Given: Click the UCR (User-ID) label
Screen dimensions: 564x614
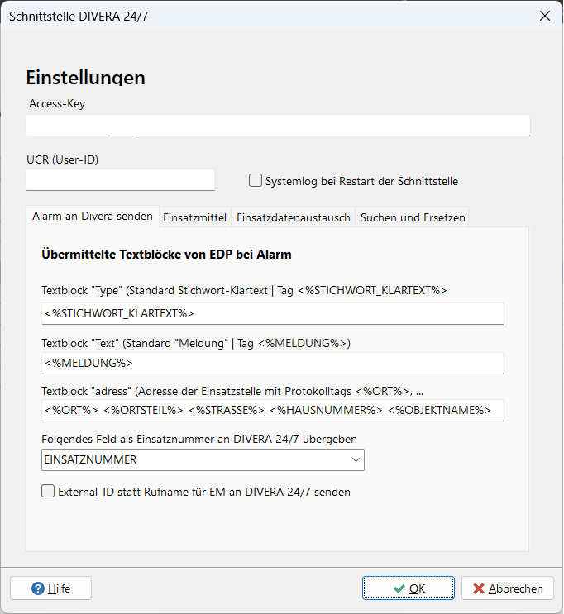Looking at the screenshot, I should pyautogui.click(x=62, y=159).
